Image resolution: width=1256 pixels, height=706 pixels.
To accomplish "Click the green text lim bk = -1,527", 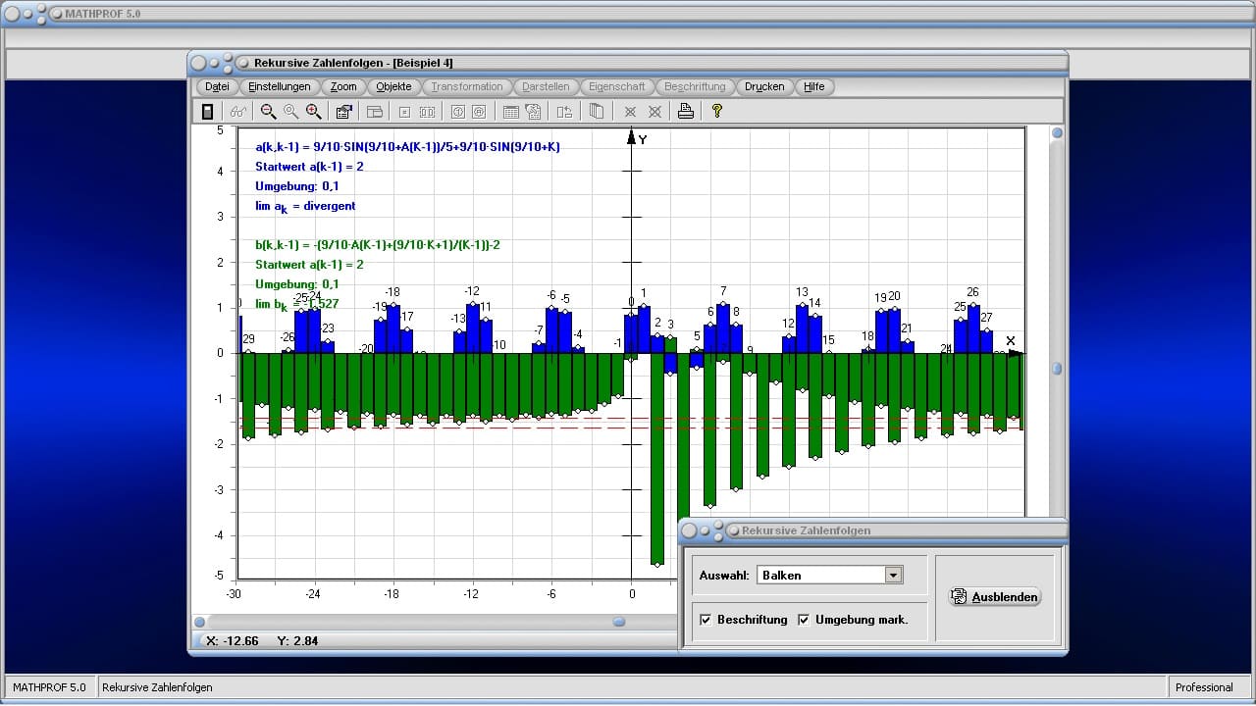I will click(x=297, y=305).
